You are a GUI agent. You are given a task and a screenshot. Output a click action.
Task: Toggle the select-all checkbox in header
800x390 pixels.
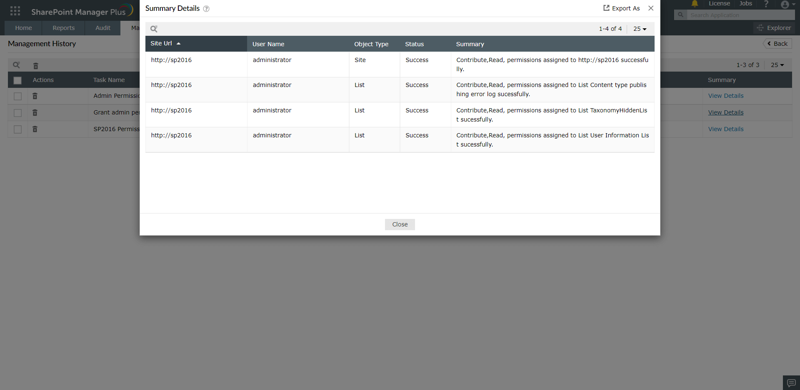coord(17,80)
